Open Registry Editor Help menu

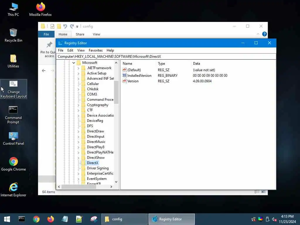pyautogui.click(x=110, y=50)
